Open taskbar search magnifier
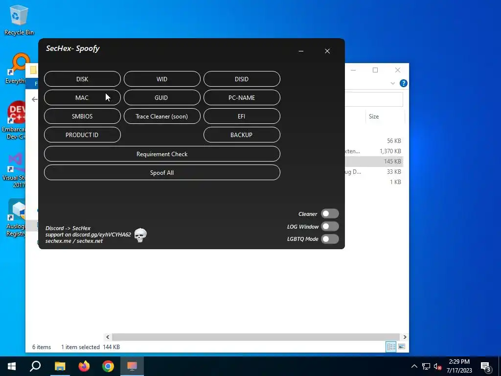Viewport: 501px width, 376px height. click(35, 366)
